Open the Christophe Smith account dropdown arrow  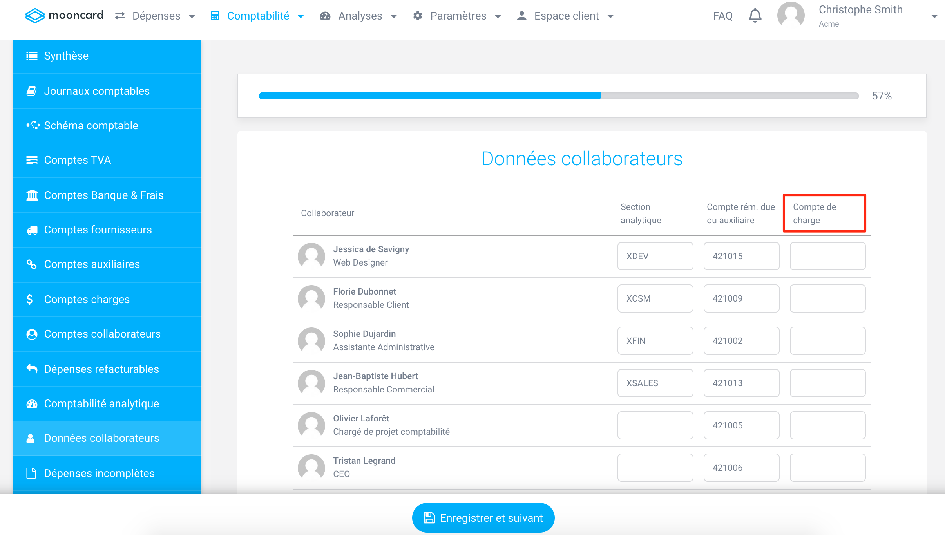pyautogui.click(x=934, y=16)
